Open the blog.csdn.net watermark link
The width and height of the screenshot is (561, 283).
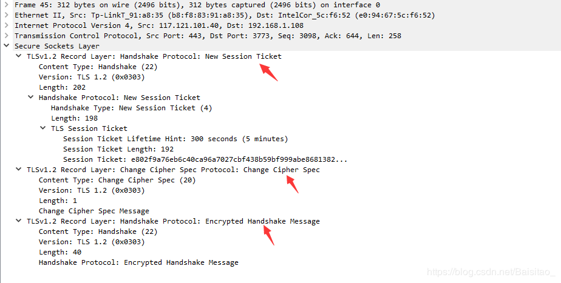[x=491, y=272]
